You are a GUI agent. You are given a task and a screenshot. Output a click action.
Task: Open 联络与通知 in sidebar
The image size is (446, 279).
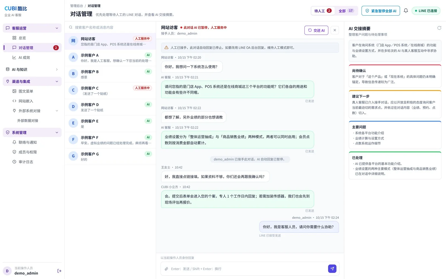click(32, 142)
